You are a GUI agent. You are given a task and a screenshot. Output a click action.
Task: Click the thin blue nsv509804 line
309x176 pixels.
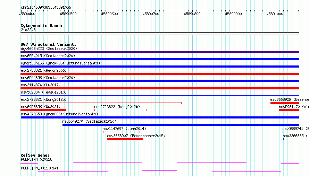(160, 96)
